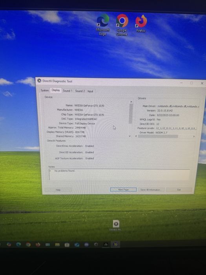Click the Exit button

coord(179,190)
